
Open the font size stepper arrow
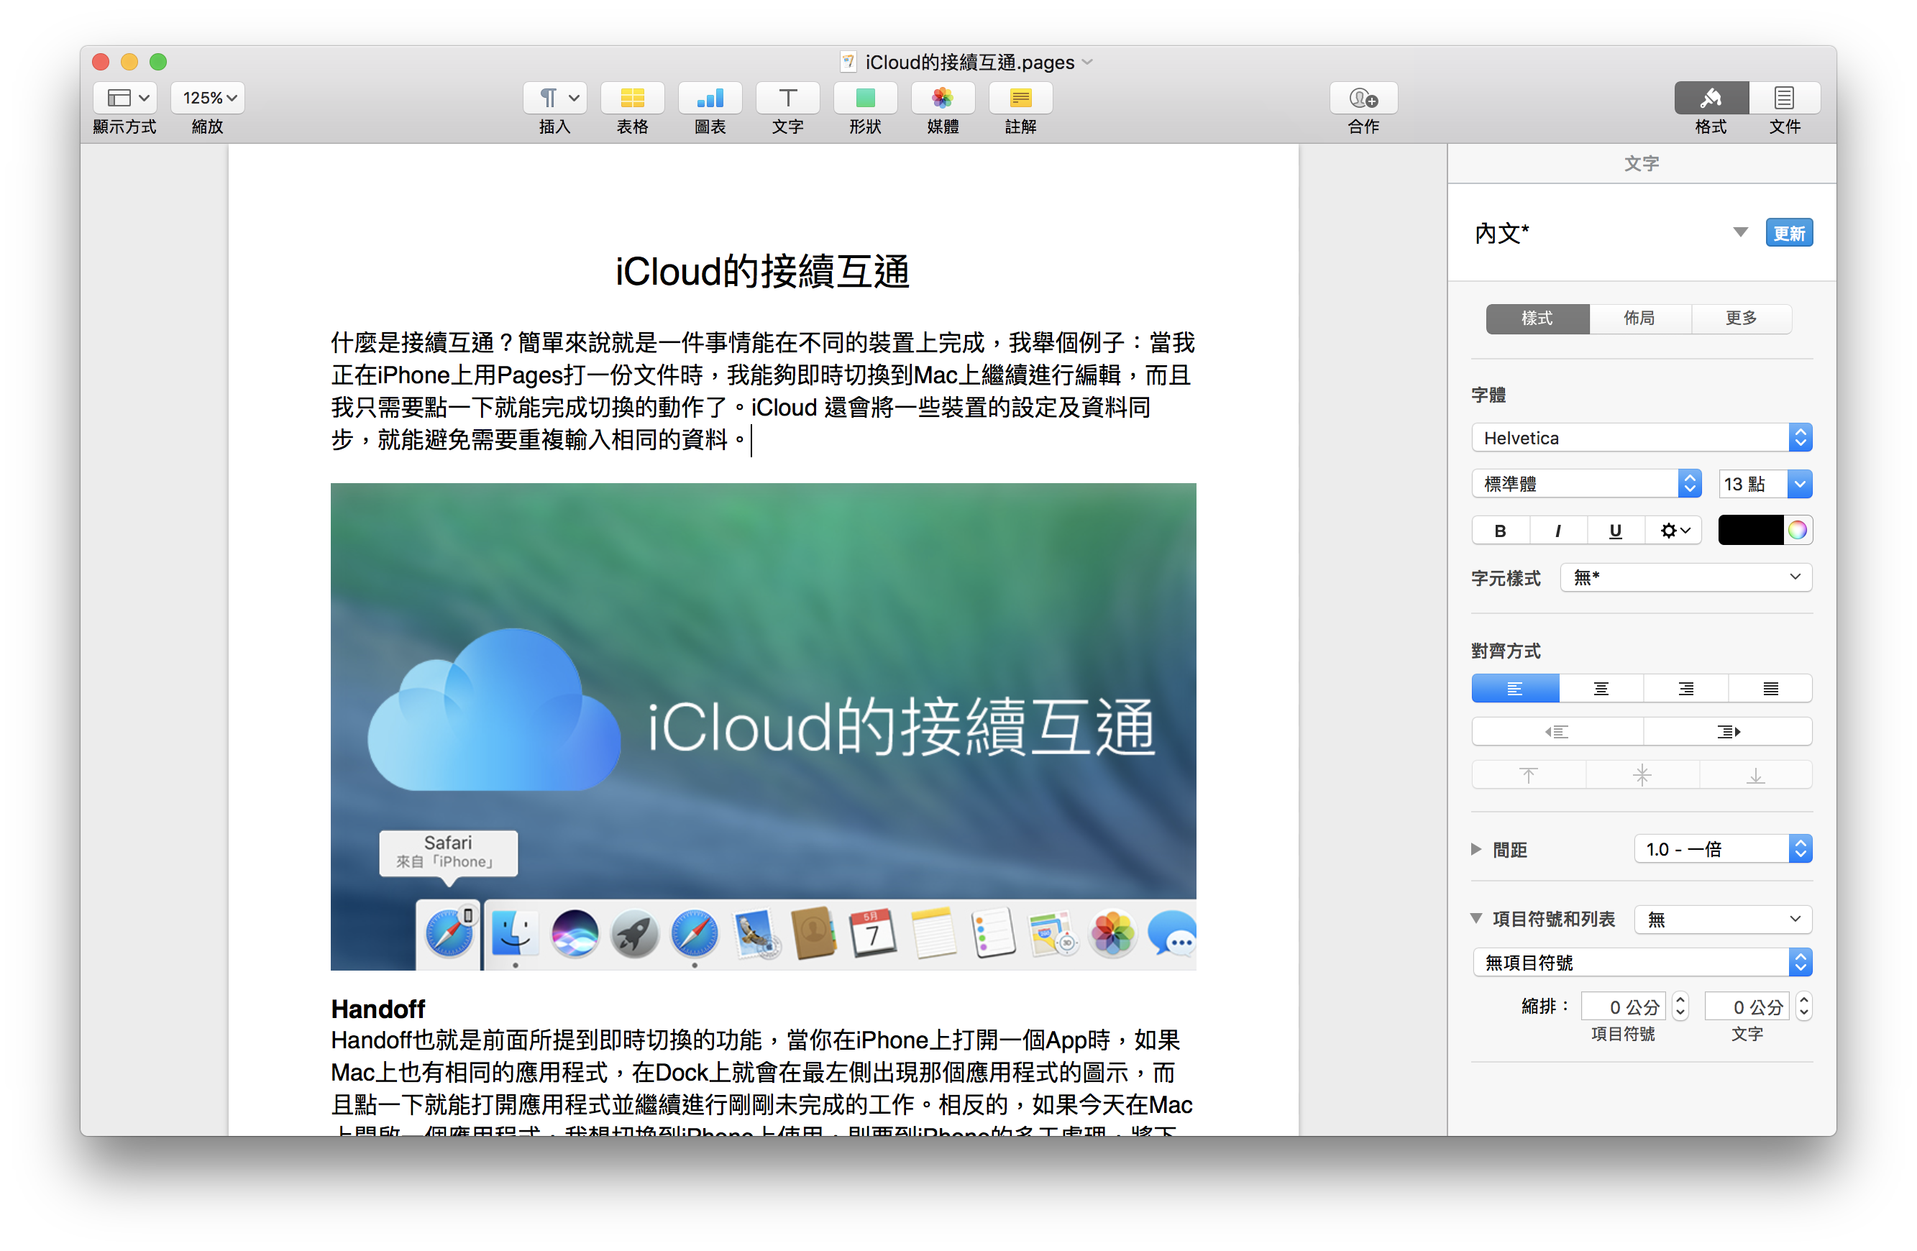point(1801,484)
